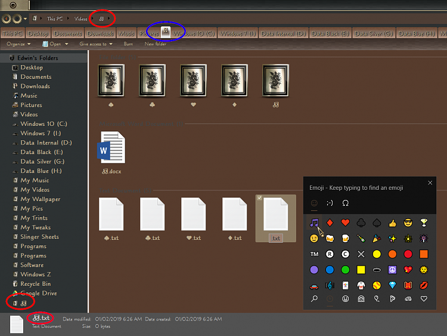Pick the champagne bottle emoji
Screen dimensions: 447x336
pyautogui.click(x=361, y=238)
